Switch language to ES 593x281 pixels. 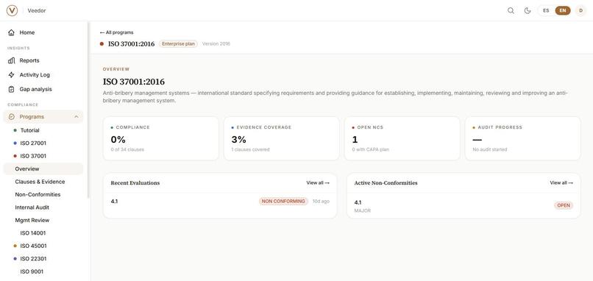[546, 10]
